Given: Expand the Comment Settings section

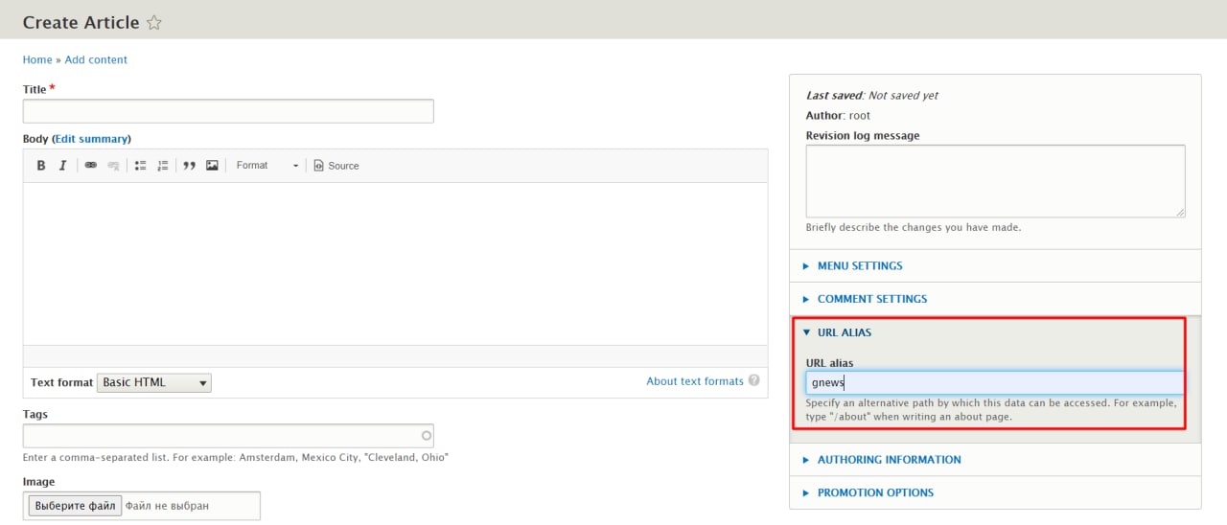Looking at the screenshot, I should click(x=871, y=299).
